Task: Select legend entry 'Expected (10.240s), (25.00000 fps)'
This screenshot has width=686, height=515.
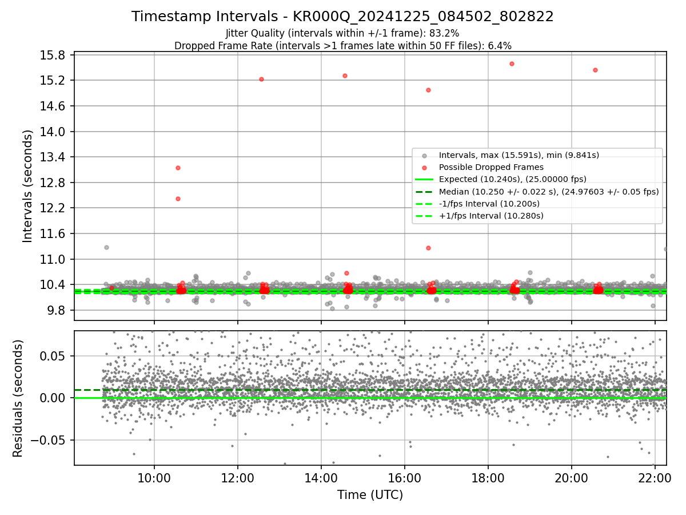Action: click(x=512, y=179)
